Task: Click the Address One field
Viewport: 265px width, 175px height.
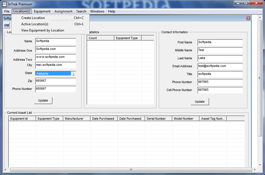Action: tap(56, 49)
